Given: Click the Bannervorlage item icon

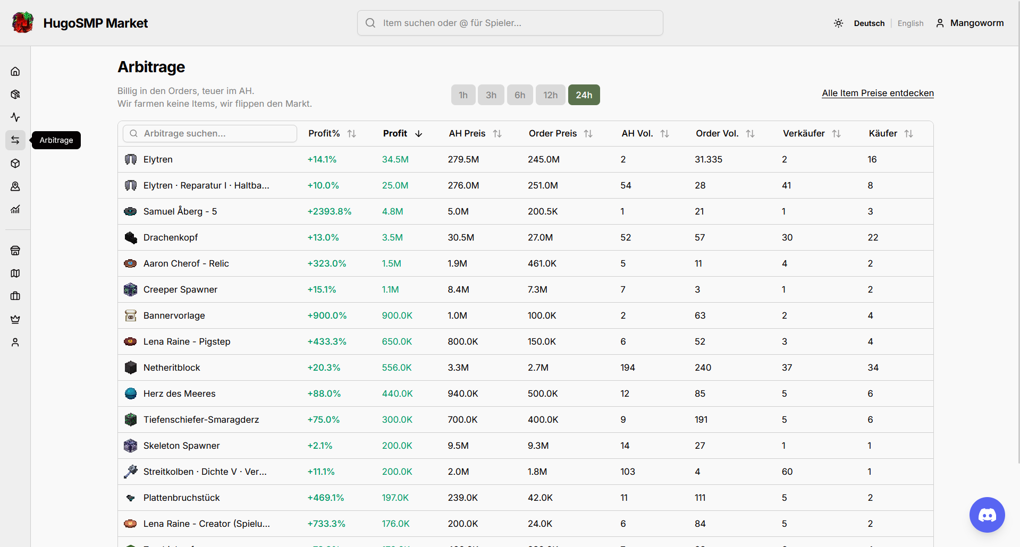Looking at the screenshot, I should point(131,315).
